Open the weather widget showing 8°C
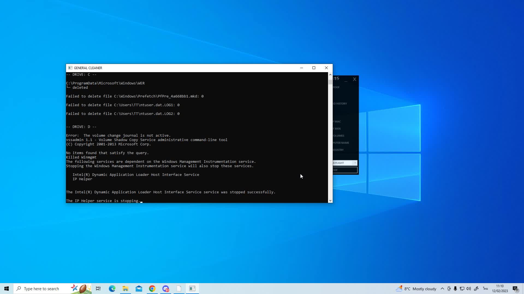This screenshot has height=294, width=524. tap(416, 289)
